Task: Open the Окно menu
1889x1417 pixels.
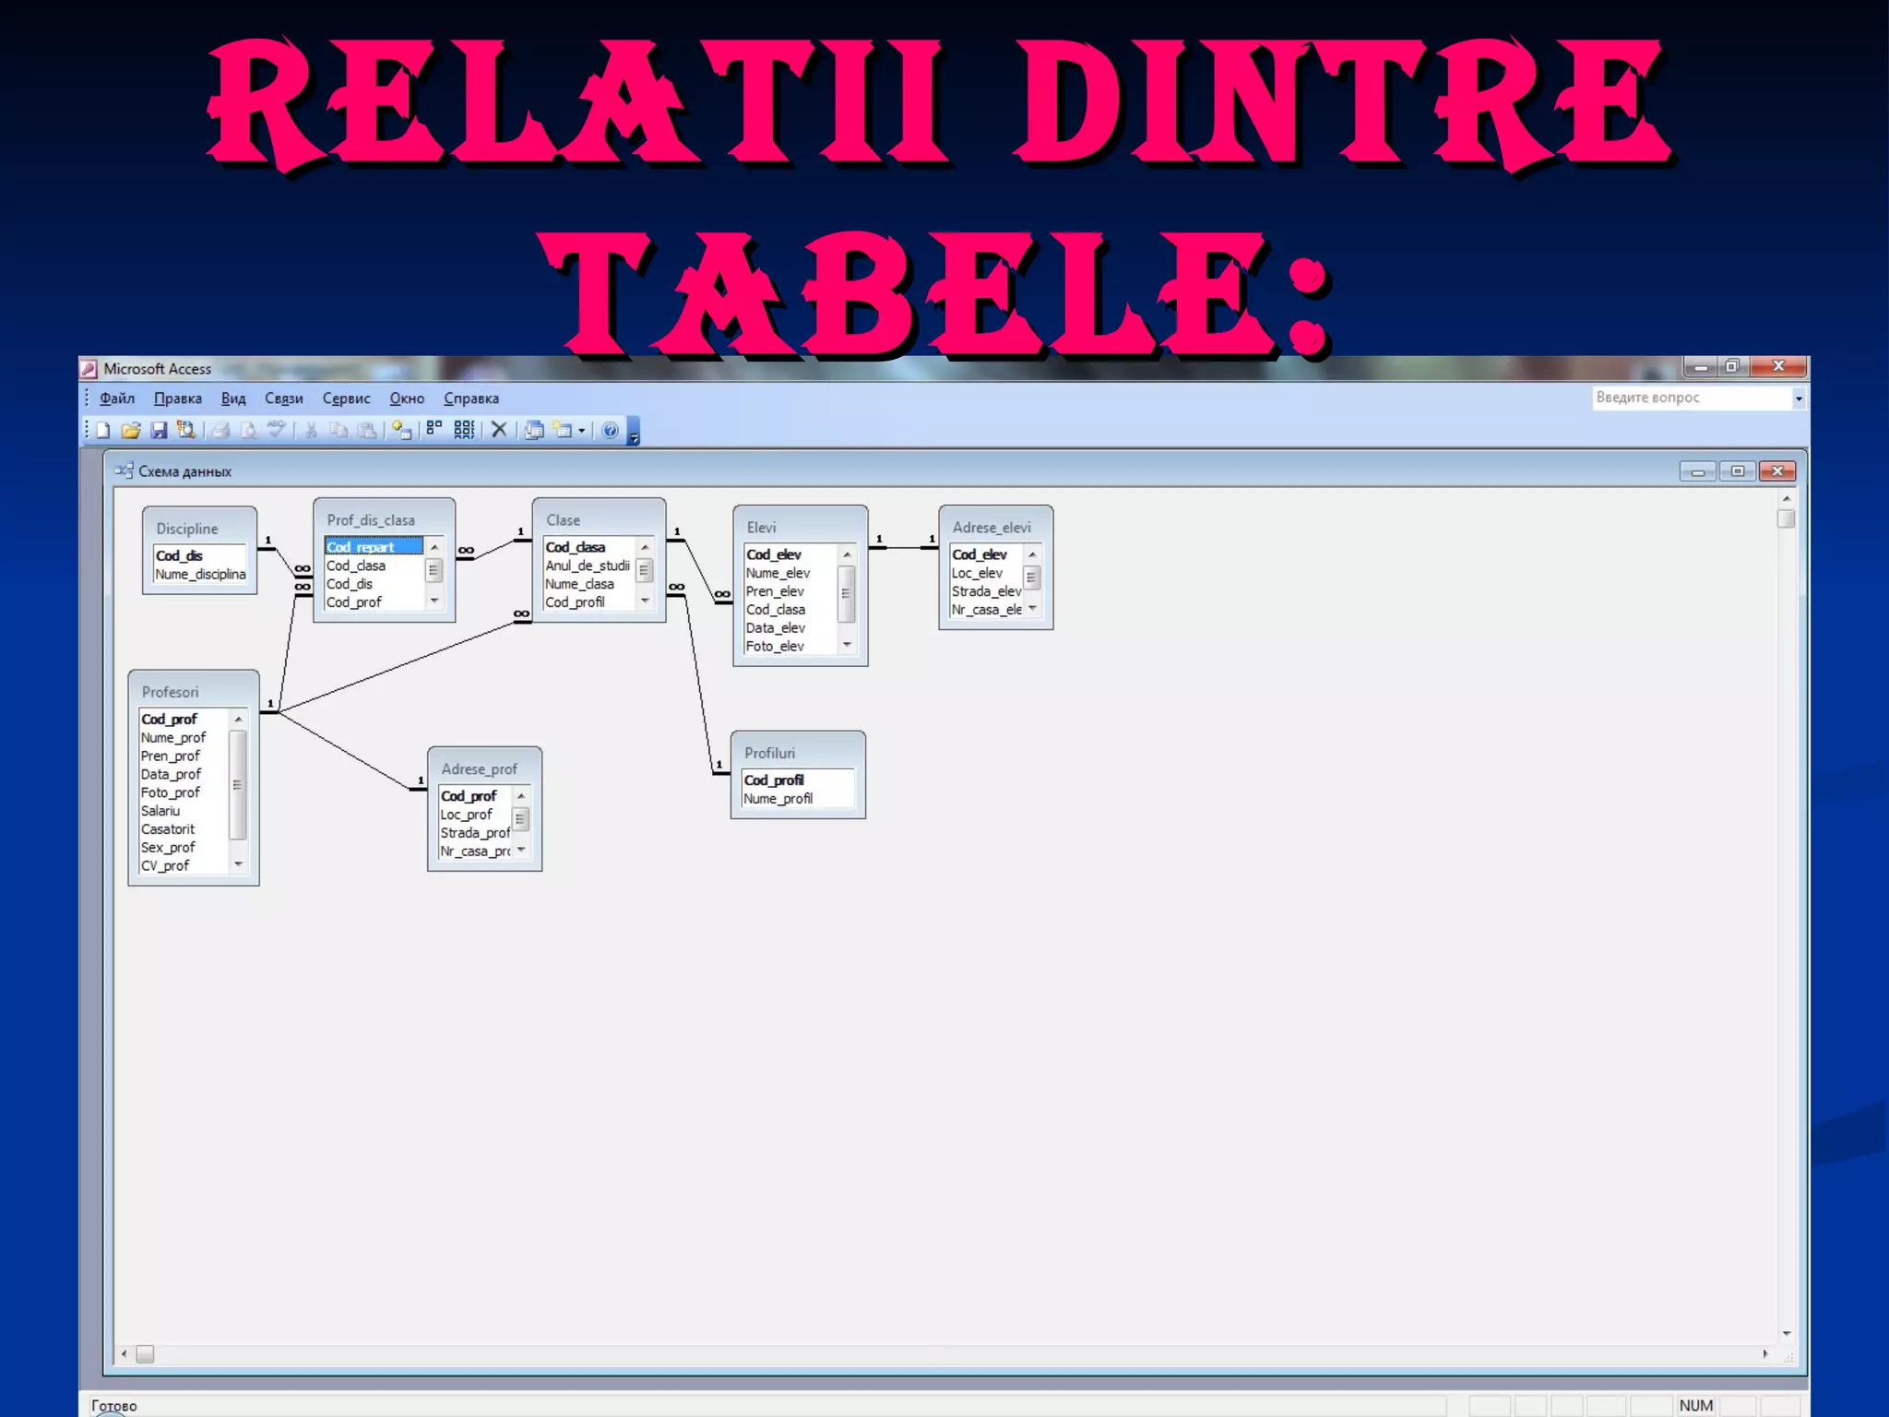Action: pos(407,399)
